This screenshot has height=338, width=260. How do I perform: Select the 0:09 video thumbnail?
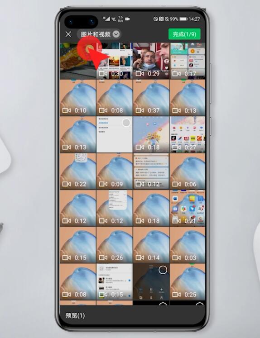pyautogui.click(x=115, y=171)
